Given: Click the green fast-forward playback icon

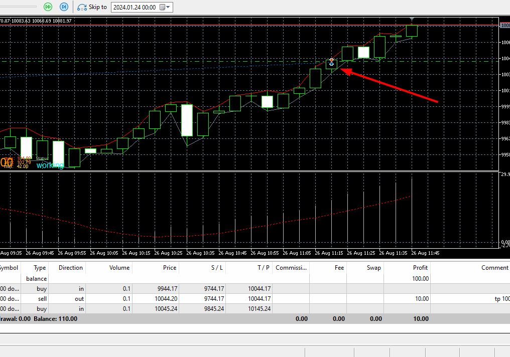Looking at the screenshot, I should [x=48, y=7].
